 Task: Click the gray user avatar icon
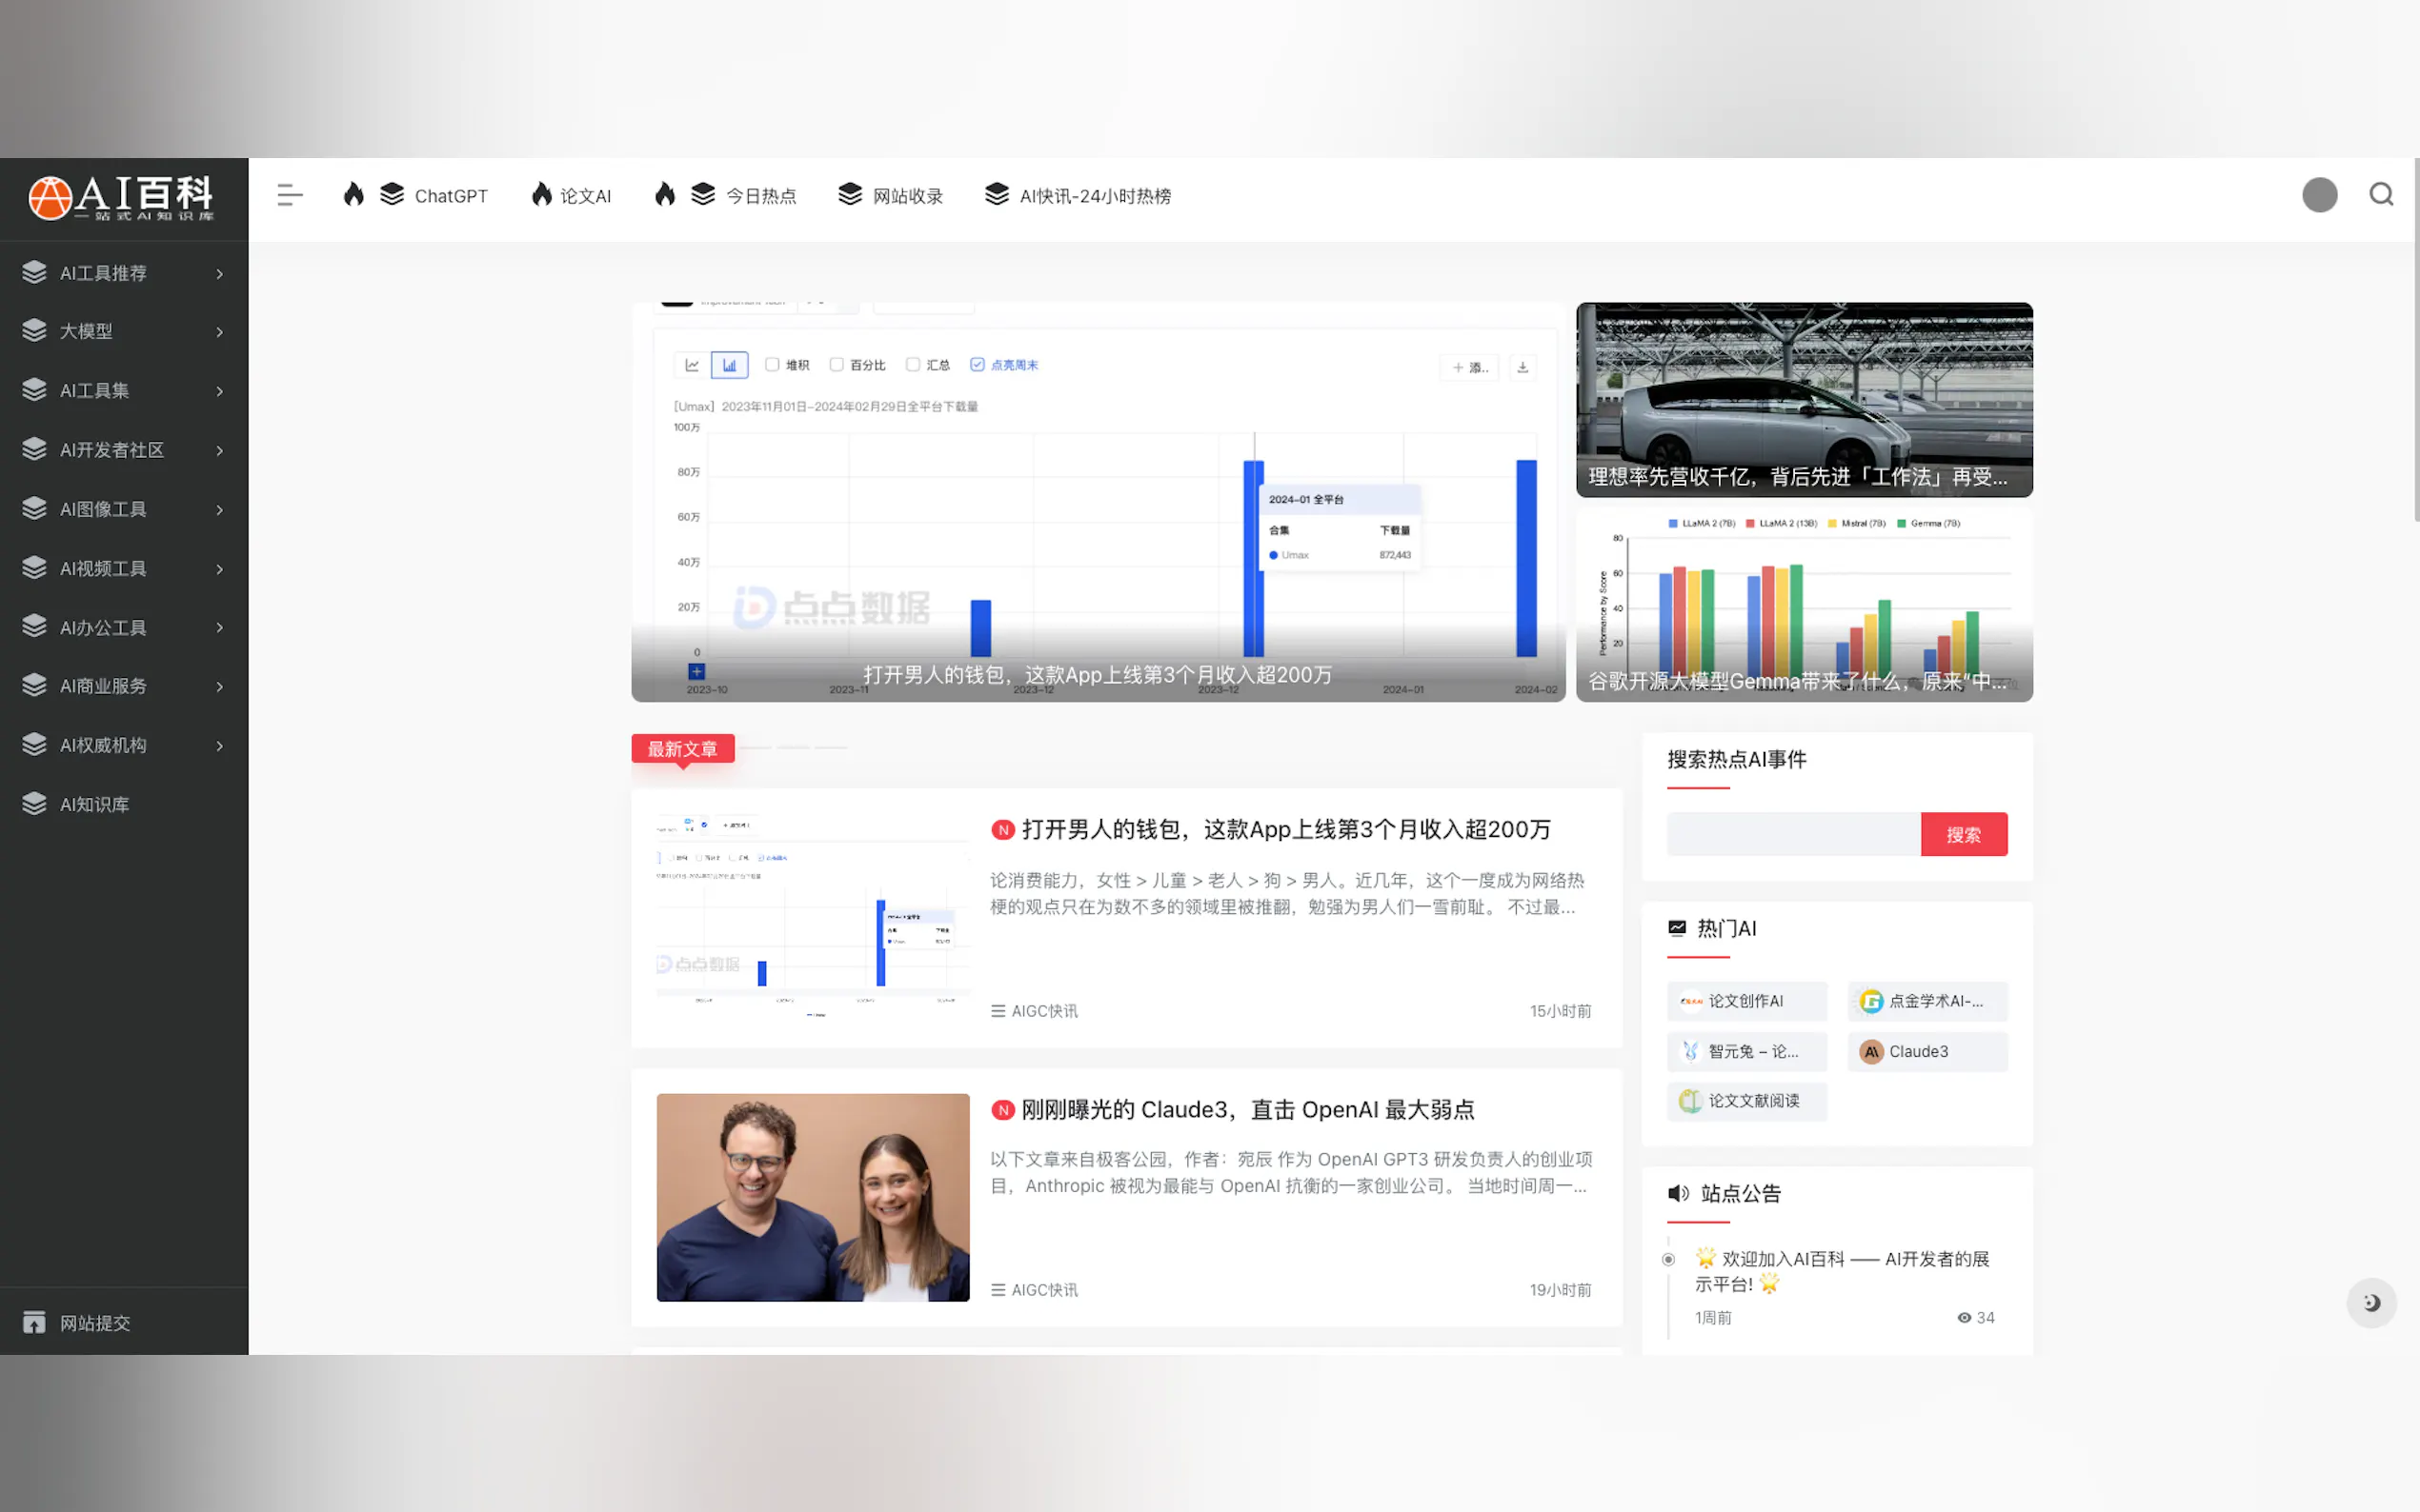(x=2319, y=195)
